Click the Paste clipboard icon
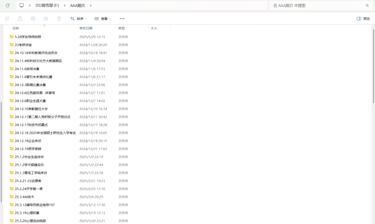 click(20, 18)
